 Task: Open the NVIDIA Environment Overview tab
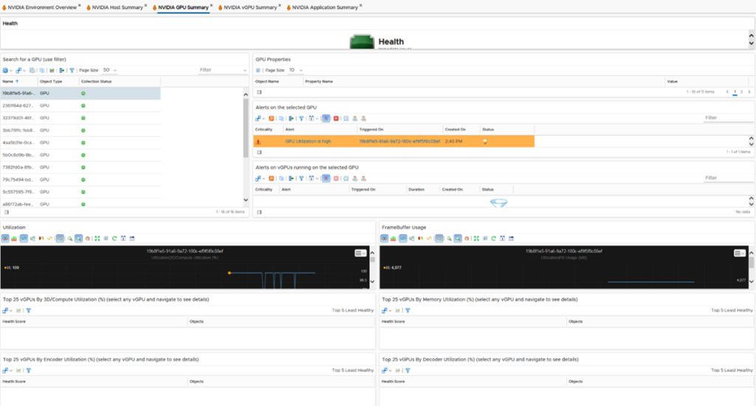pyautogui.click(x=42, y=7)
